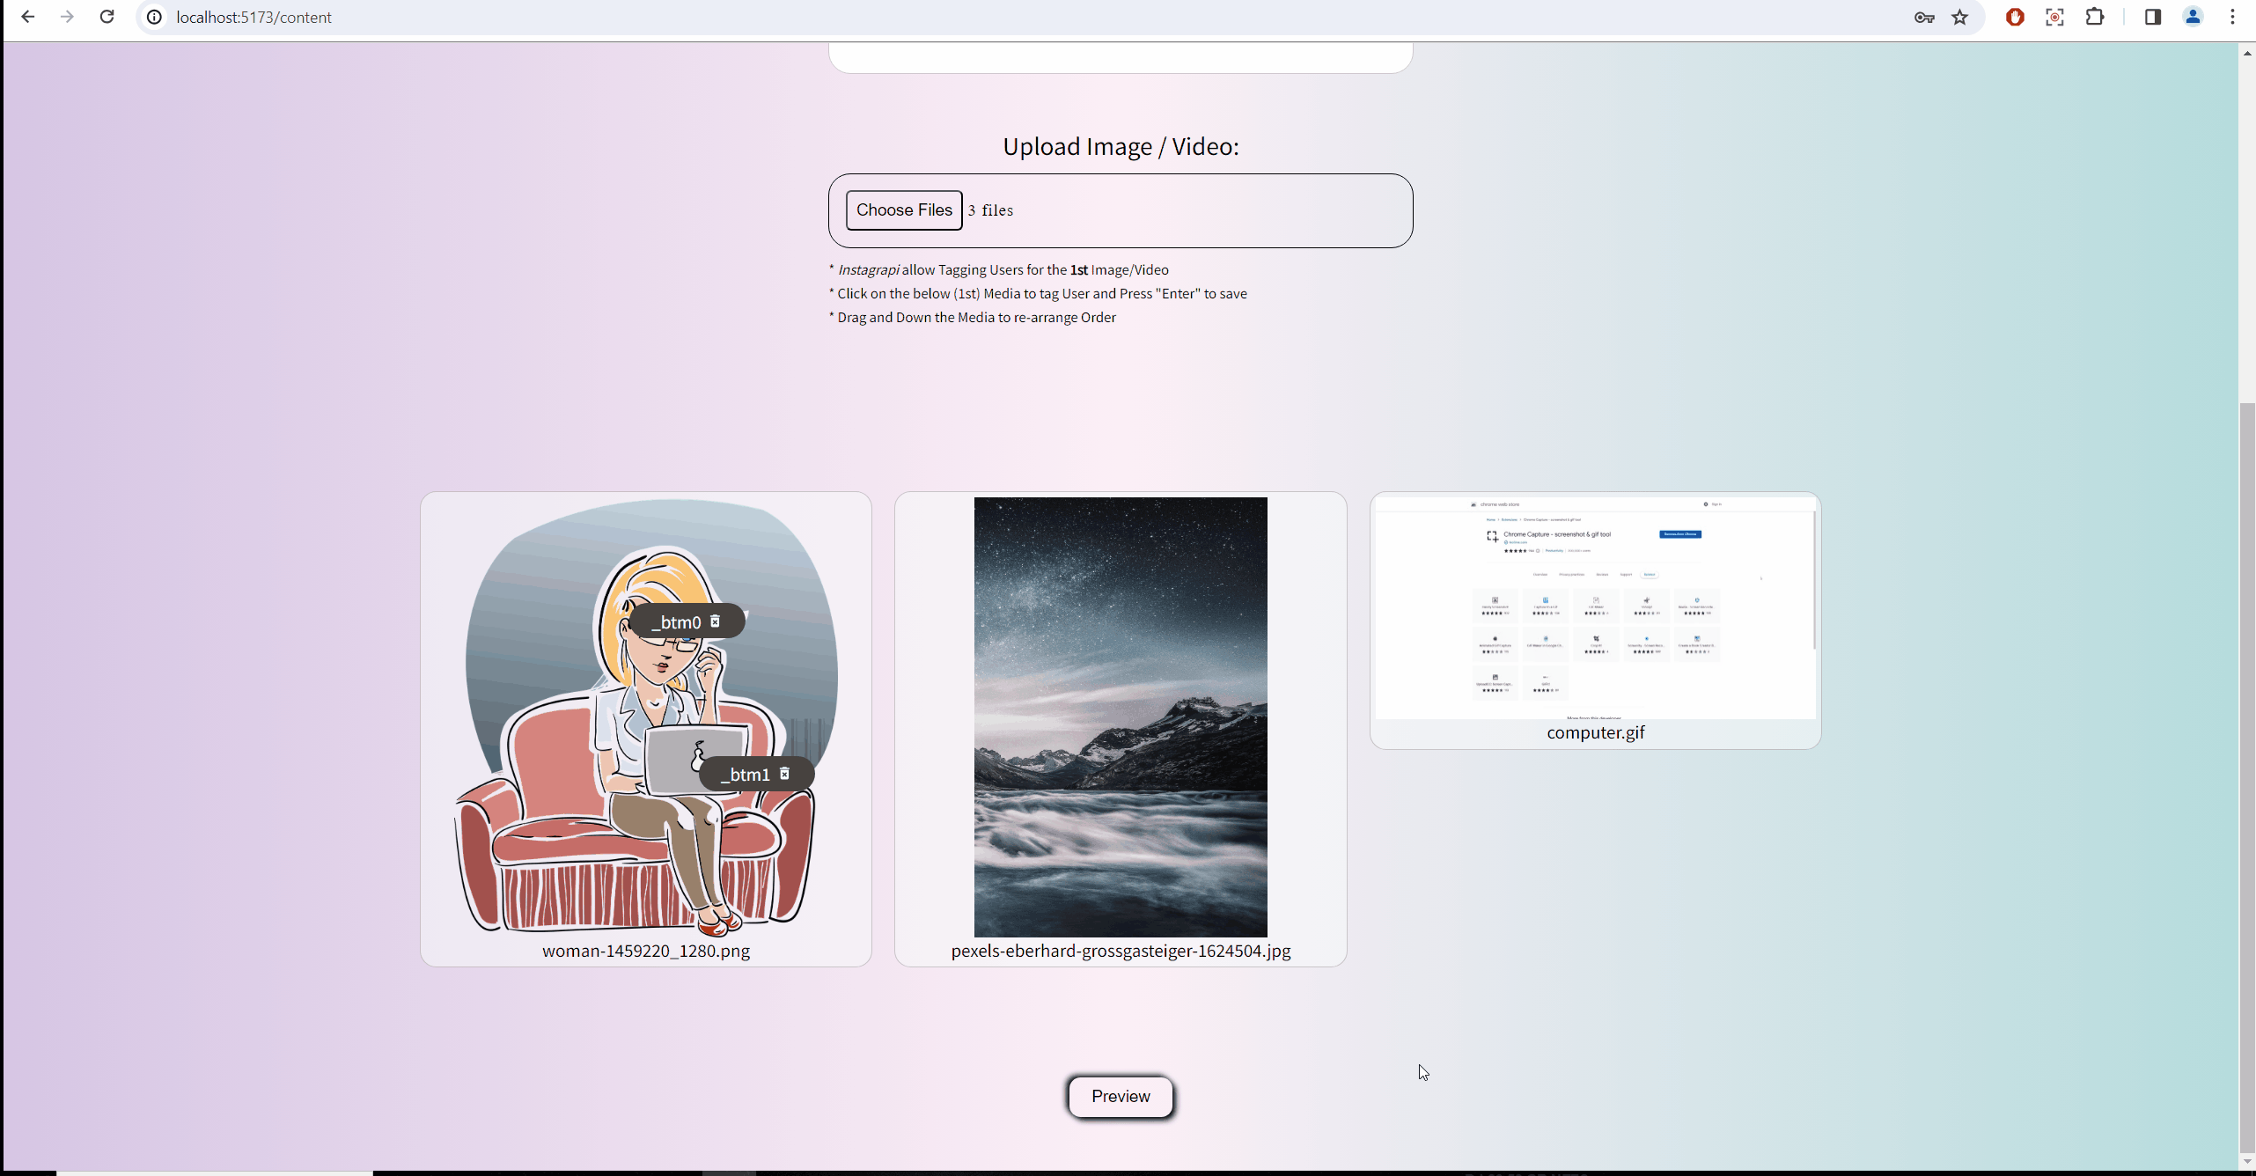The width and height of the screenshot is (2256, 1176).
Task: Open the Choose Files picker
Action: coord(903,210)
